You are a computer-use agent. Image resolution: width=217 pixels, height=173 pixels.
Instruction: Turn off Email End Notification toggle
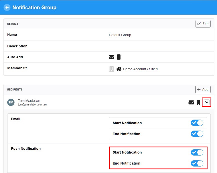pyautogui.click(x=197, y=134)
